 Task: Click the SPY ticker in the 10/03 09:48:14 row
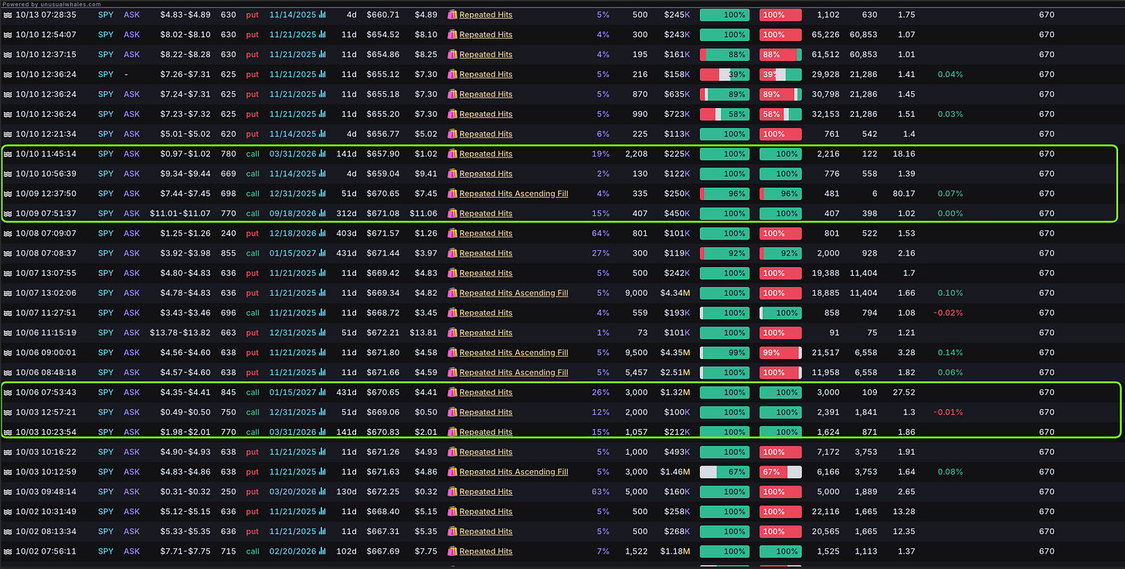106,492
